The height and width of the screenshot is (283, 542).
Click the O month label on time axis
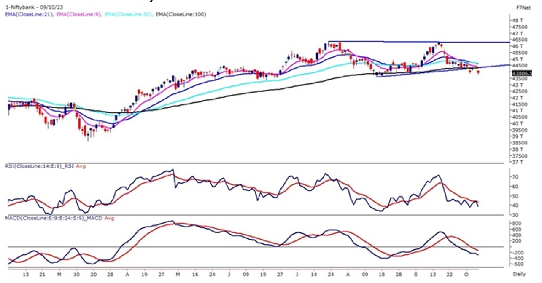467,274
